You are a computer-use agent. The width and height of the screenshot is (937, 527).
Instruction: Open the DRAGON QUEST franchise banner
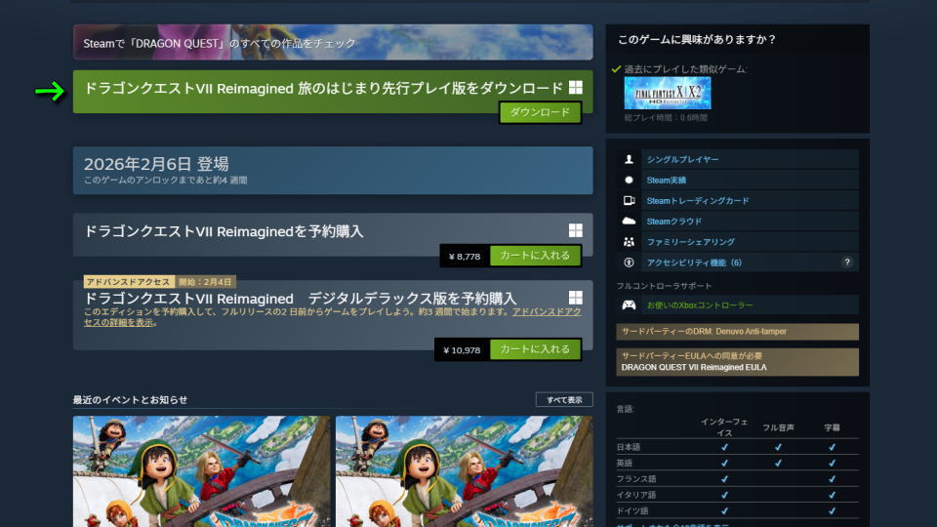[332, 43]
